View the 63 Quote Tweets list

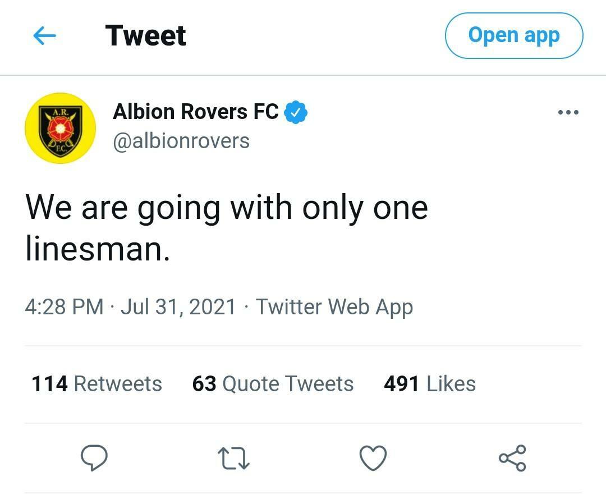click(x=273, y=384)
